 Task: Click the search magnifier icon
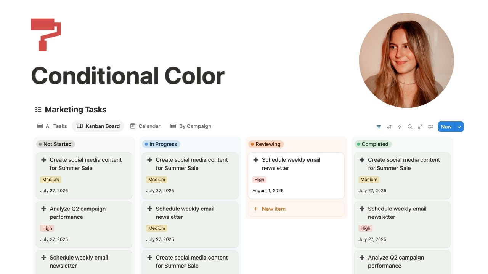(x=410, y=127)
